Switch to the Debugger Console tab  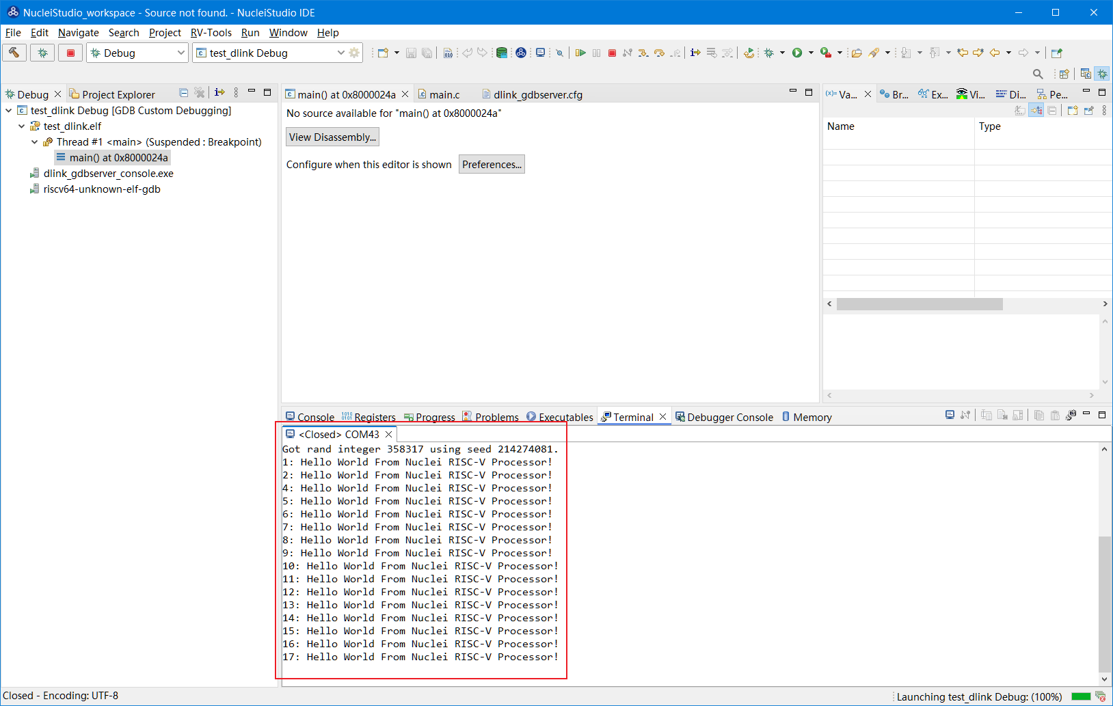pyautogui.click(x=724, y=417)
